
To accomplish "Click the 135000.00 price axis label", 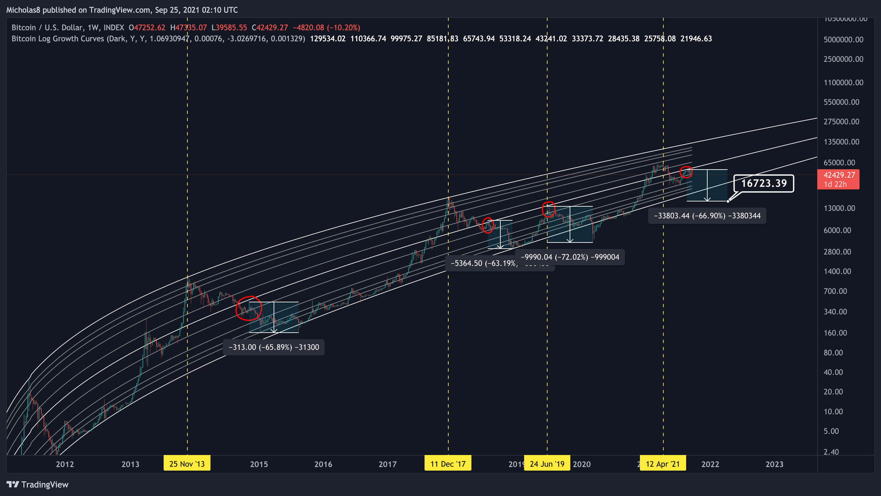I will 841,142.
